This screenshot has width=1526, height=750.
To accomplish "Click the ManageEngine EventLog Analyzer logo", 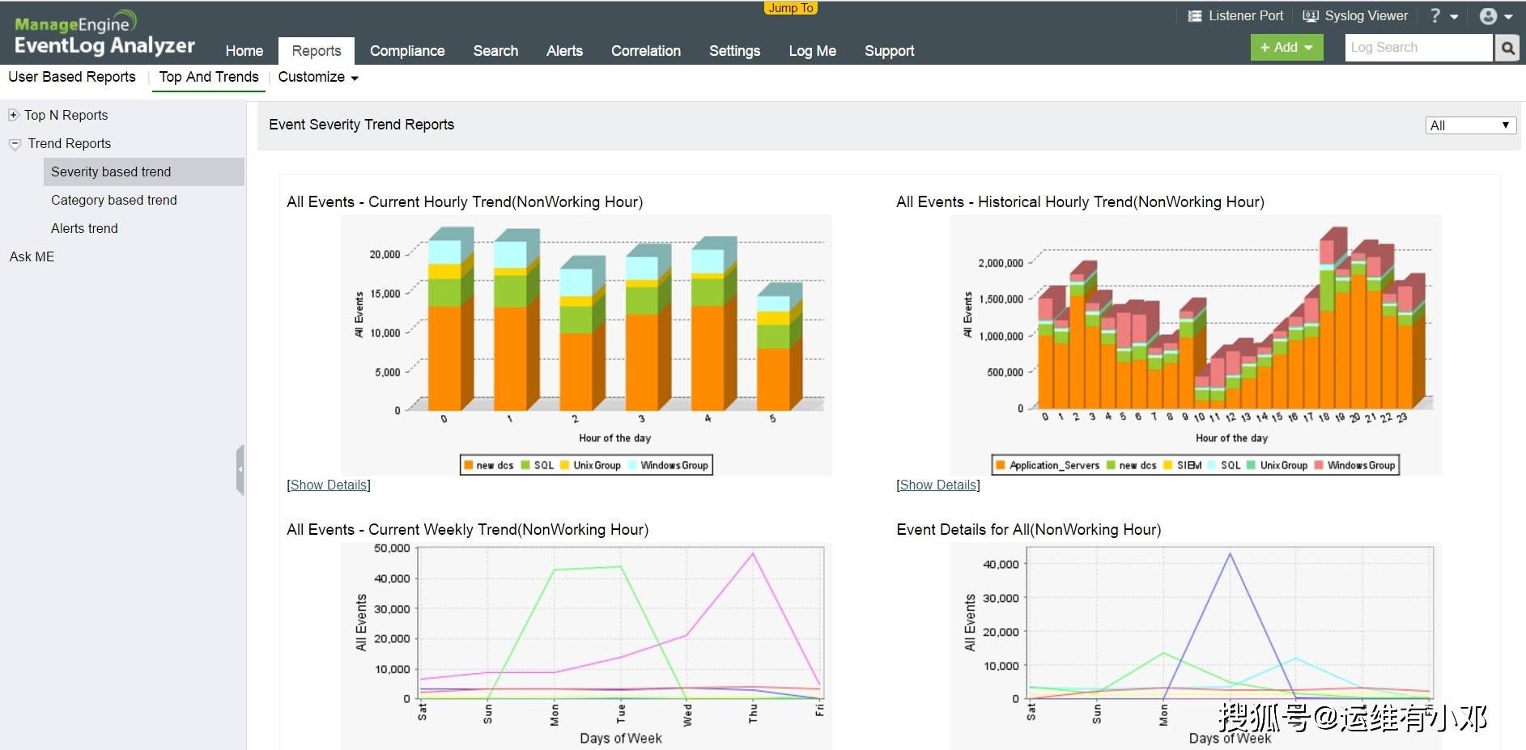I will 104,34.
